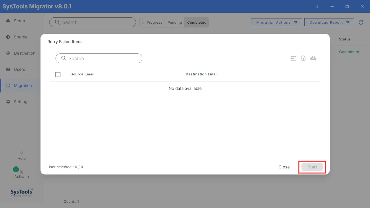Screen dimensions: 370x208
Task: Click the 'No data available' message
Action: tap(185, 88)
